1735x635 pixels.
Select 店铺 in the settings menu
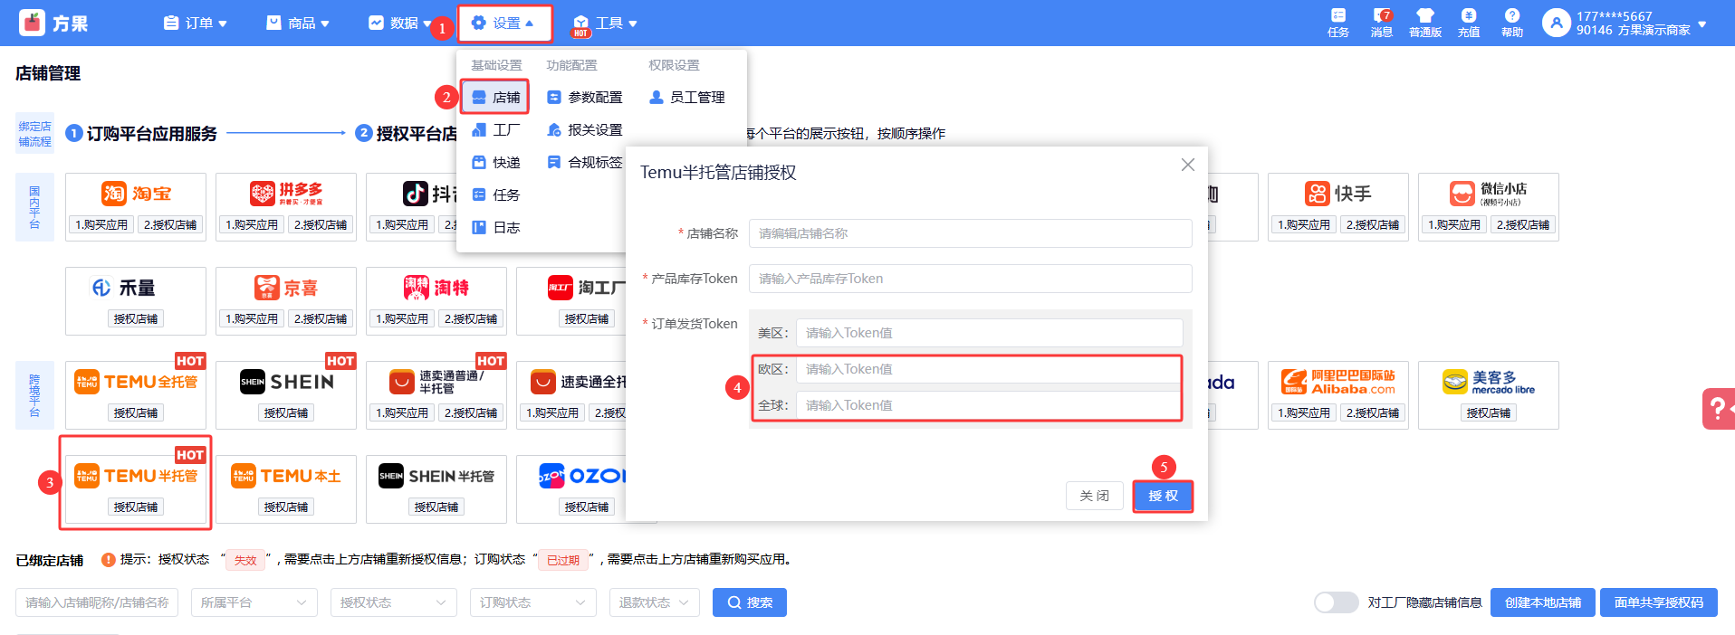[x=495, y=97]
